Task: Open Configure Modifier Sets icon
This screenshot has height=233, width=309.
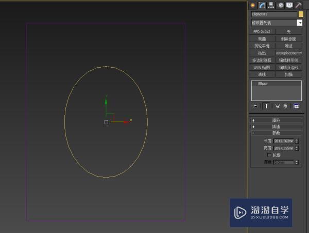Action: click(296, 106)
